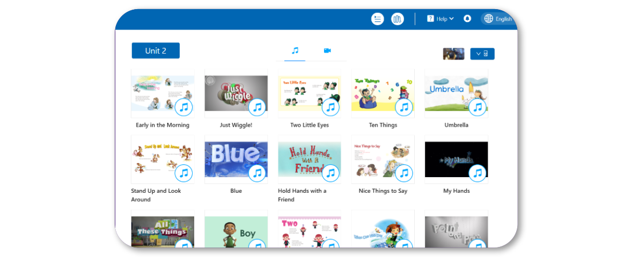Expand the music player device dropdown

[482, 54]
